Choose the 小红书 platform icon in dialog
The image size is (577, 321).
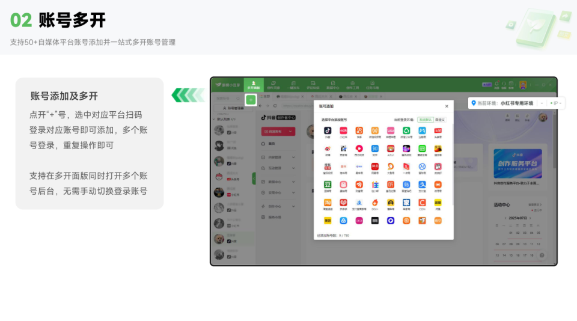click(x=343, y=130)
